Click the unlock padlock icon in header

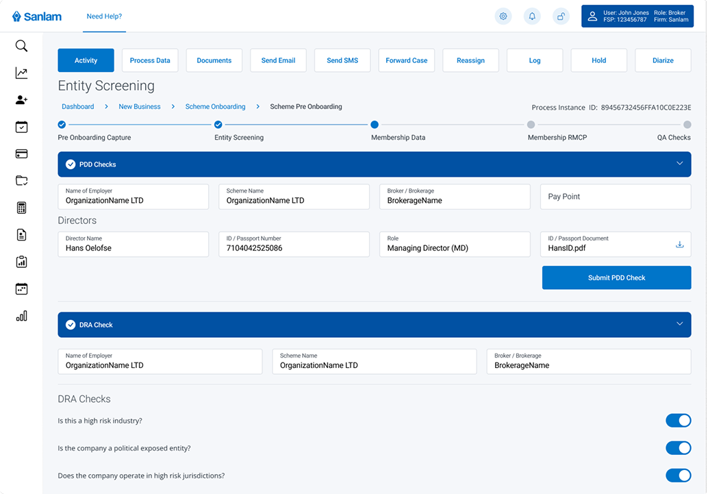pyautogui.click(x=561, y=16)
